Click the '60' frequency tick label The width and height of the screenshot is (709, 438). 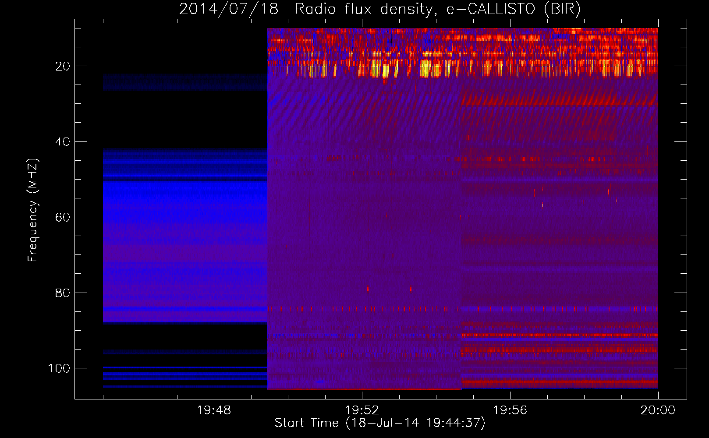coord(63,217)
